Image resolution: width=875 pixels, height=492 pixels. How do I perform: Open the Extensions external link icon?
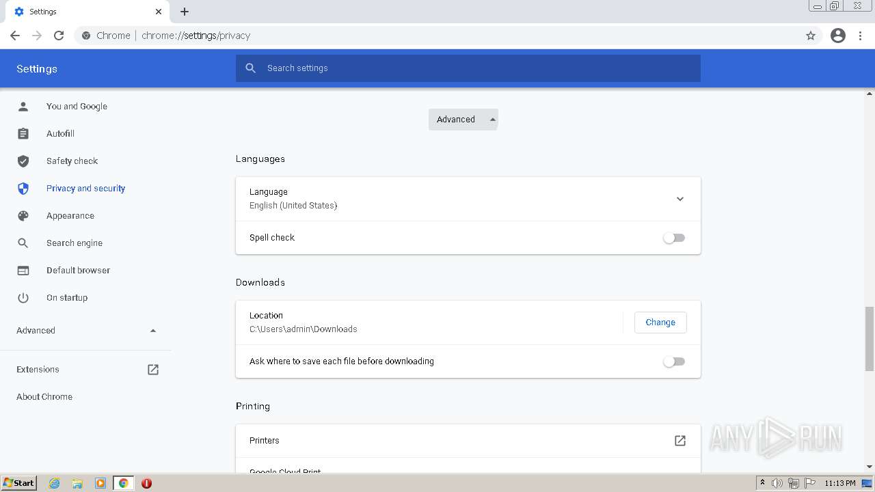point(153,370)
